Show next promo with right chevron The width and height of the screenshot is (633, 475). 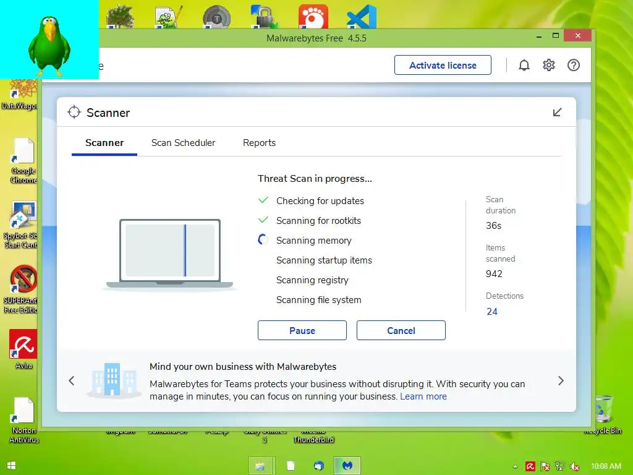561,380
